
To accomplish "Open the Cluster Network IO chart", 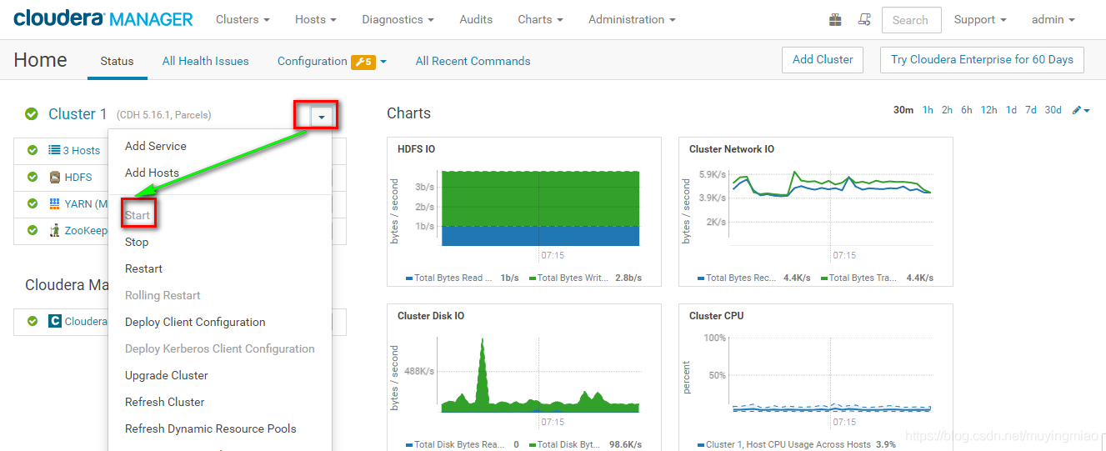I will 816,212.
